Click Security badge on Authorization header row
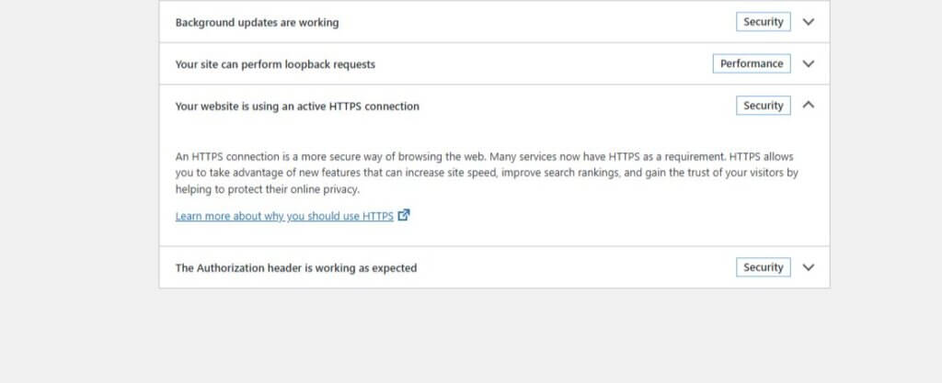Screen dimensions: 942x383 (x=763, y=267)
